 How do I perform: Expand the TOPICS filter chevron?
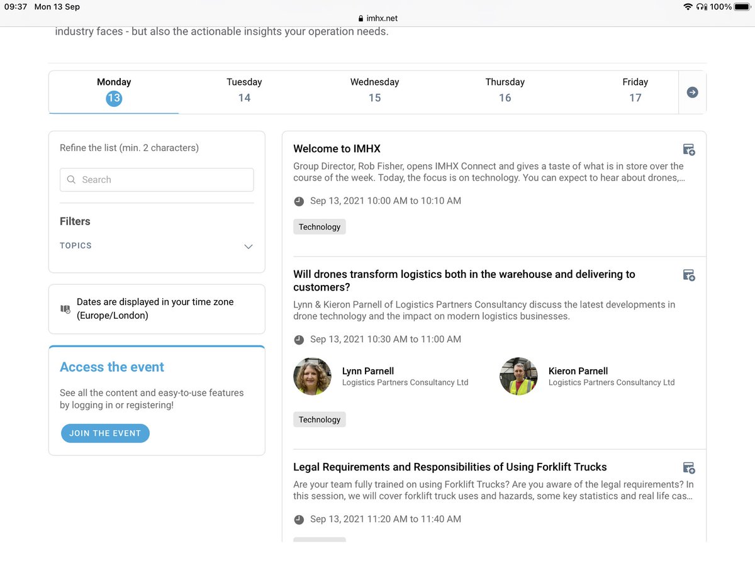249,247
